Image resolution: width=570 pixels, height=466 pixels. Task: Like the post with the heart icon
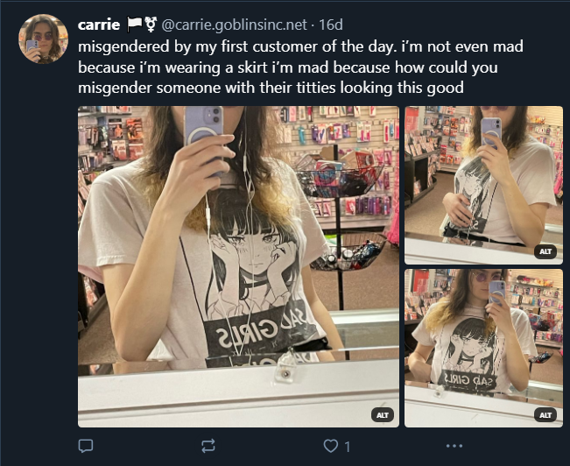[330, 446]
